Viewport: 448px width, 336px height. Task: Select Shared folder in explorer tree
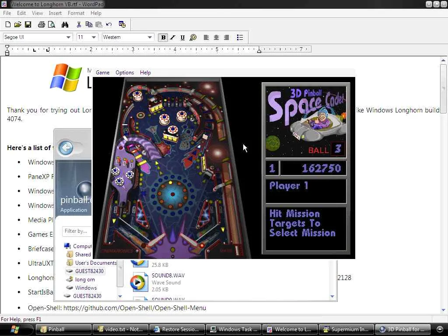[x=79, y=254]
